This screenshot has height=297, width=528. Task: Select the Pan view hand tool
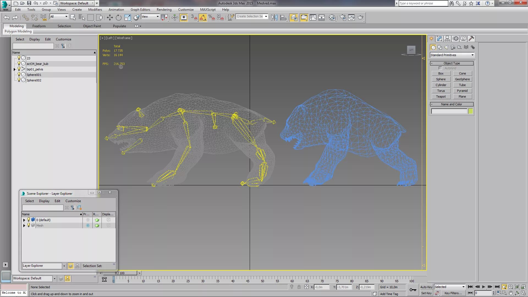(x=511, y=293)
